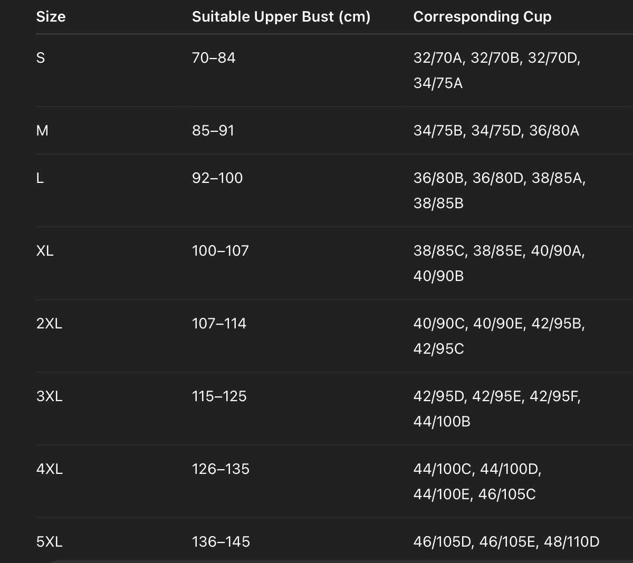
Task: Click the cup sizes listed for M
Action: pos(496,131)
